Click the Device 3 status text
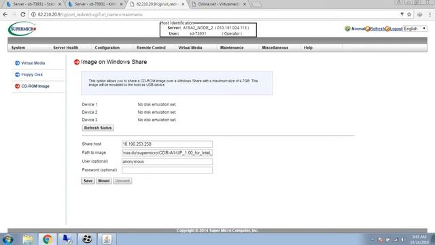Viewport: 435px width, 245px height. point(157,120)
